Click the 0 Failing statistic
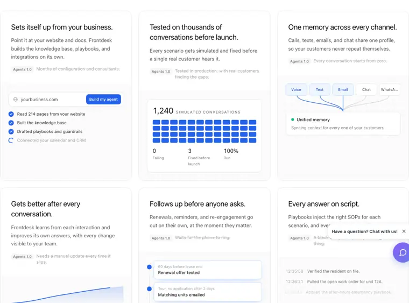The height and width of the screenshot is (303, 409). coord(158,154)
